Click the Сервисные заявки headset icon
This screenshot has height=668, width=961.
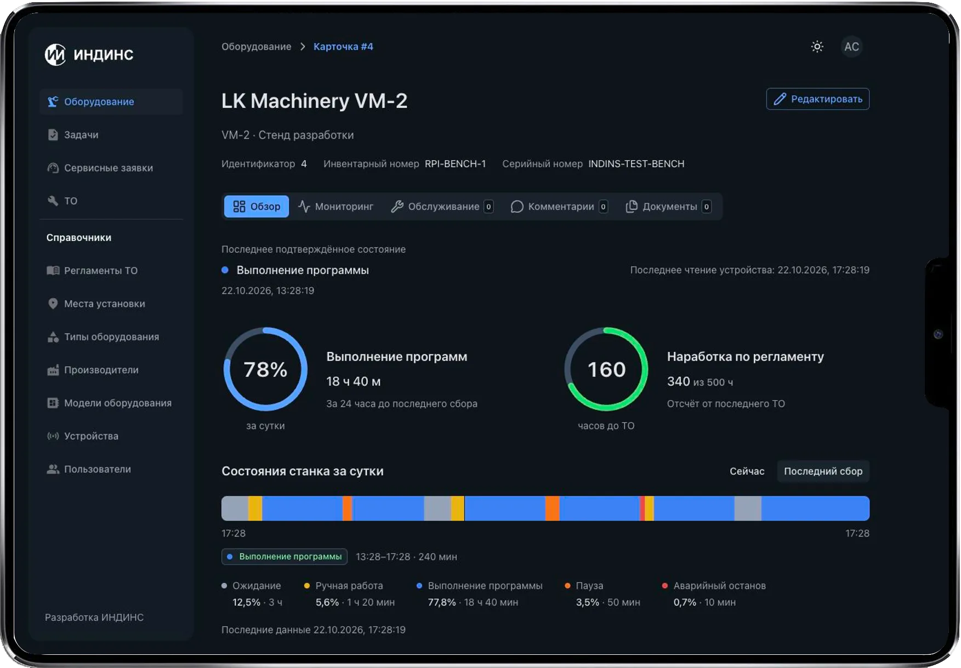53,168
